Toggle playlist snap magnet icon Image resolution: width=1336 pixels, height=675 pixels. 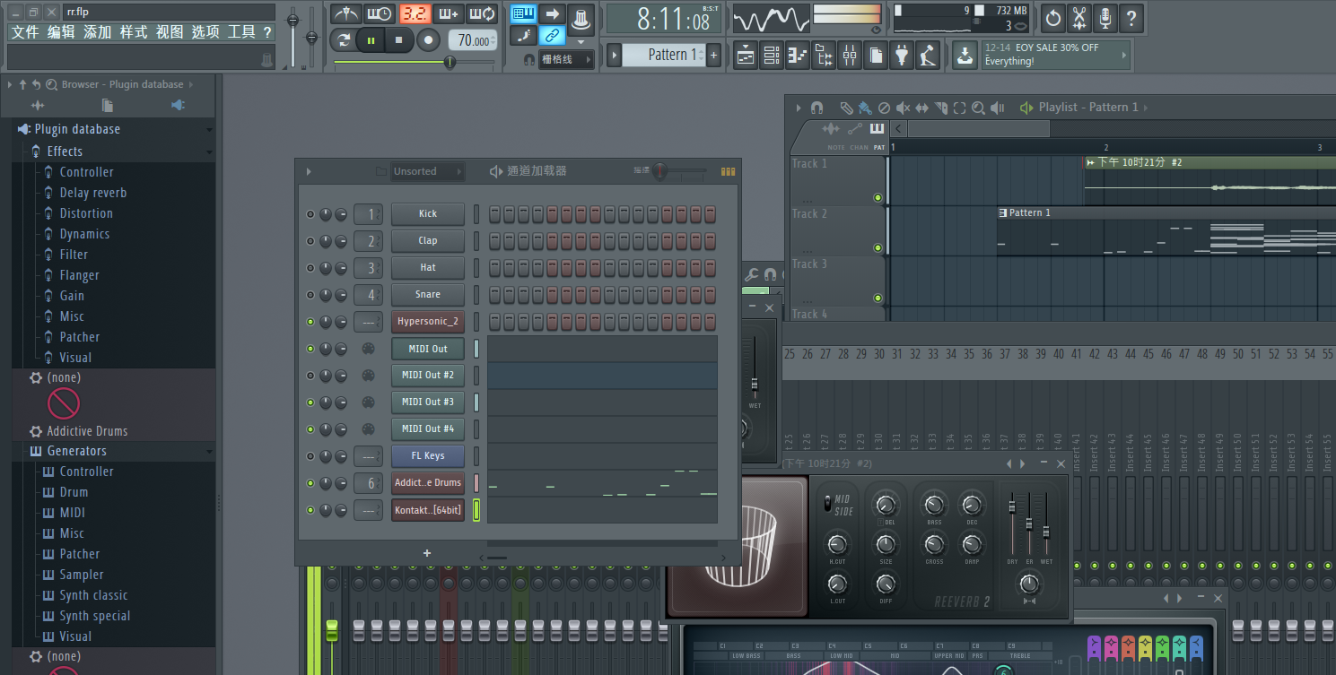tap(816, 108)
